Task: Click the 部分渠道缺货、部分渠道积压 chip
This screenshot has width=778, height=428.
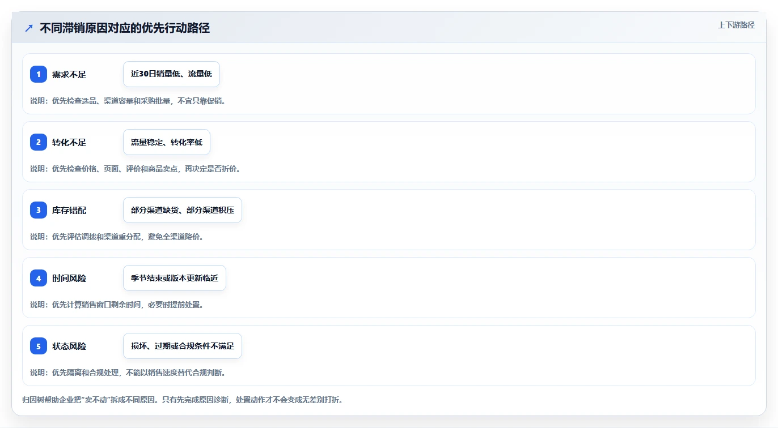Action: 183,210
